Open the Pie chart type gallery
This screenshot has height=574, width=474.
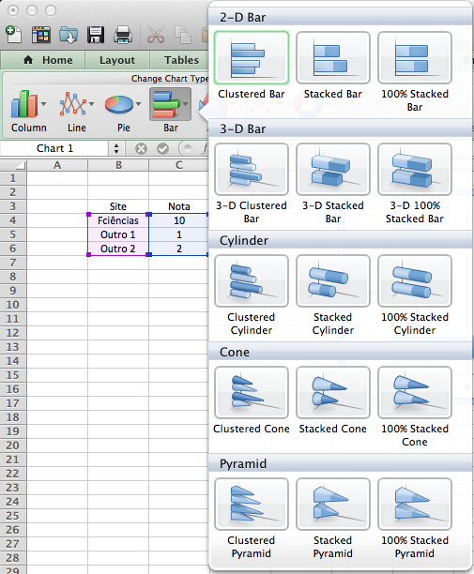(x=123, y=110)
